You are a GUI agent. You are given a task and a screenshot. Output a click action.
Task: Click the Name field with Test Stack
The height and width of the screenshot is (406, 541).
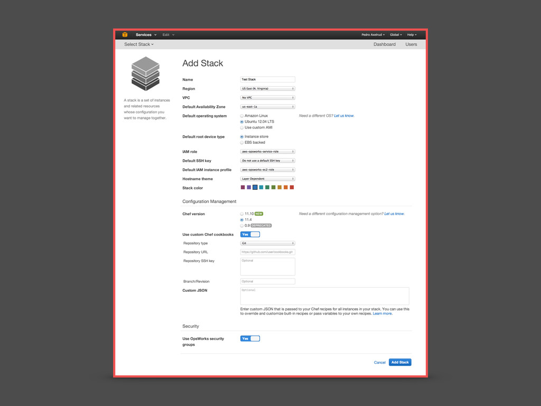coord(267,79)
